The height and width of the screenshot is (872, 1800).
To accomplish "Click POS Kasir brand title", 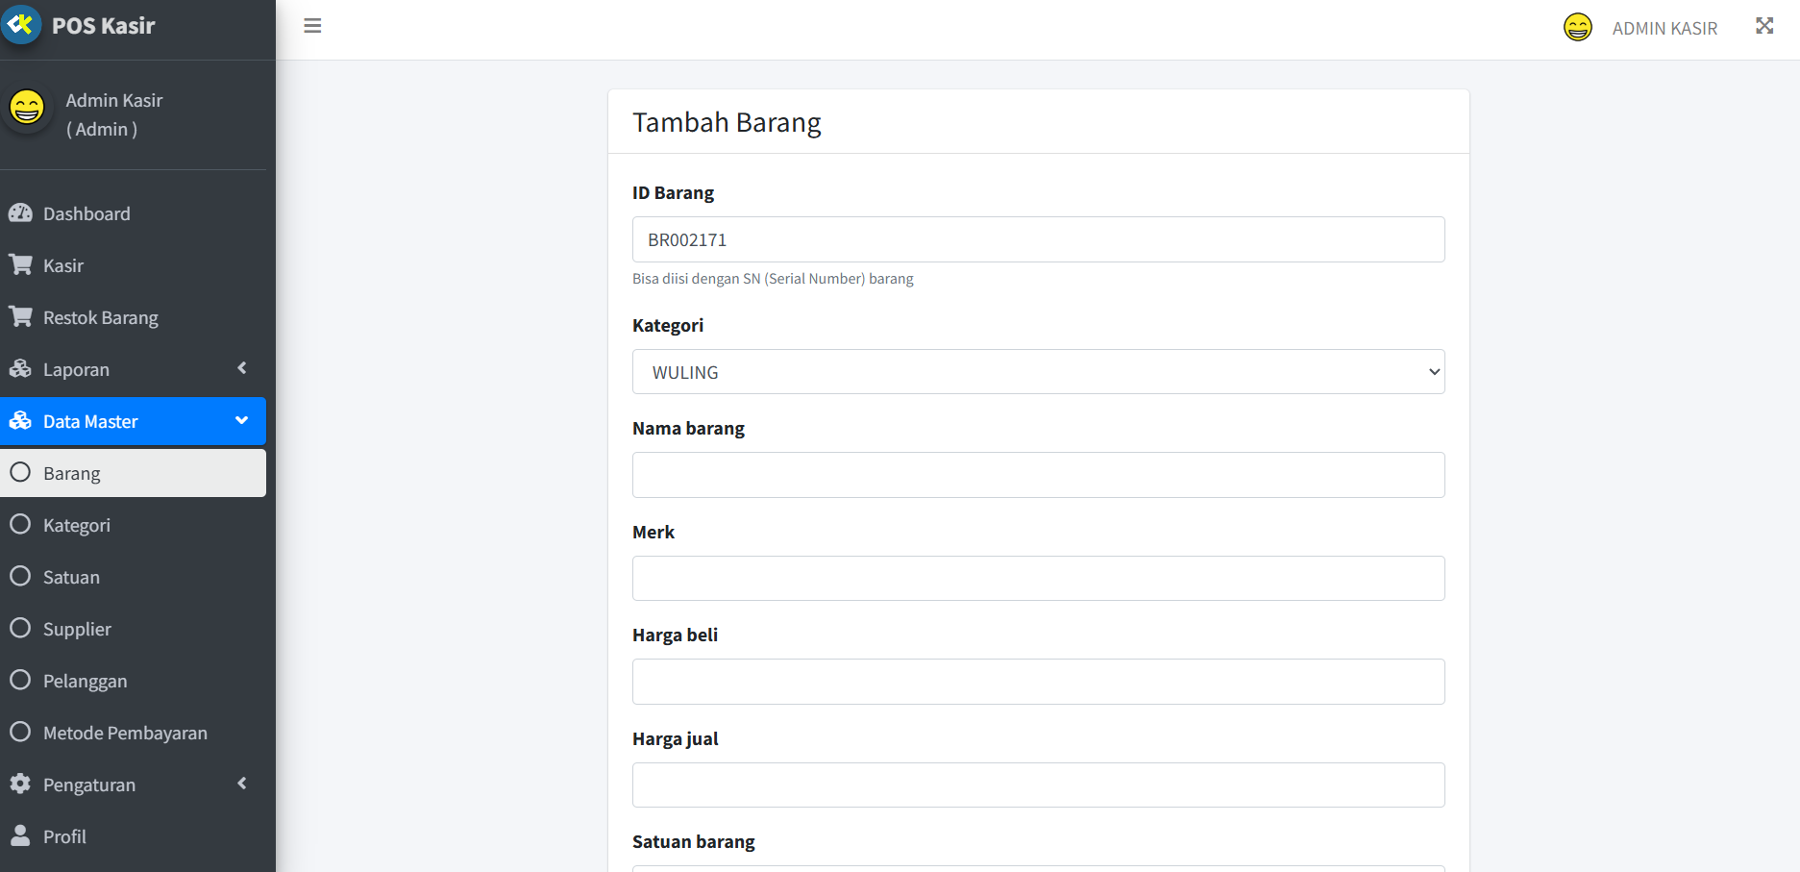I will 104,26.
